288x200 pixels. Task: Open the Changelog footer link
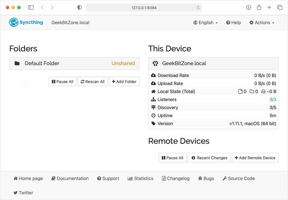[176, 178]
